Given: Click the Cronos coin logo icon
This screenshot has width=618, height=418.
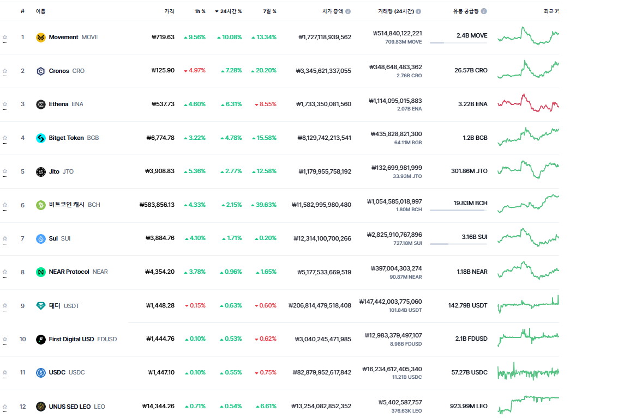Looking at the screenshot, I should (x=40, y=71).
